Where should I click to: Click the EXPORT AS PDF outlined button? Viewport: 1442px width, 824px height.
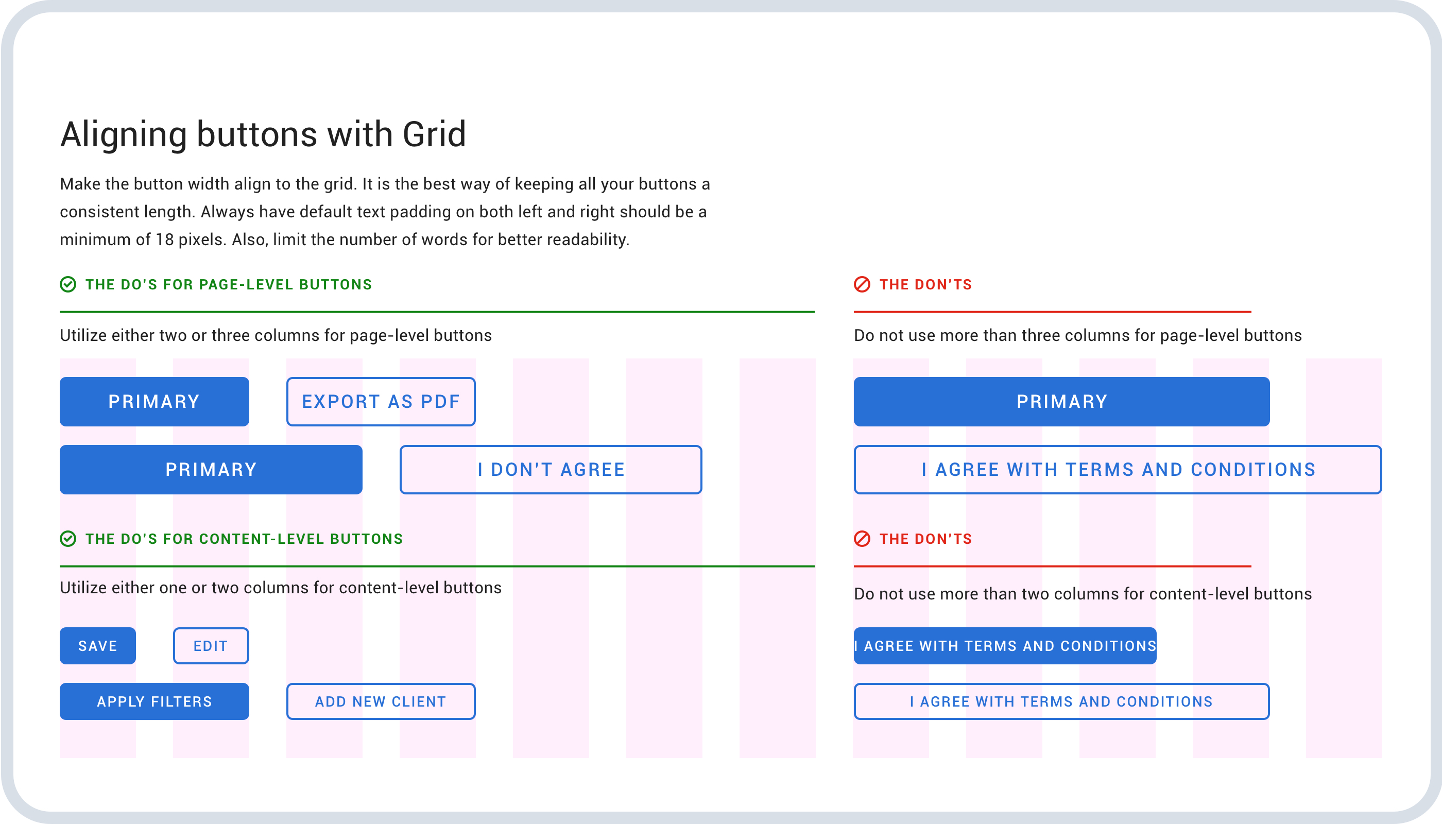coord(381,402)
